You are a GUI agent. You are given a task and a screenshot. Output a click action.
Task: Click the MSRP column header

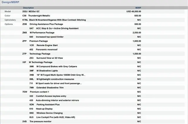[x=138, y=8]
